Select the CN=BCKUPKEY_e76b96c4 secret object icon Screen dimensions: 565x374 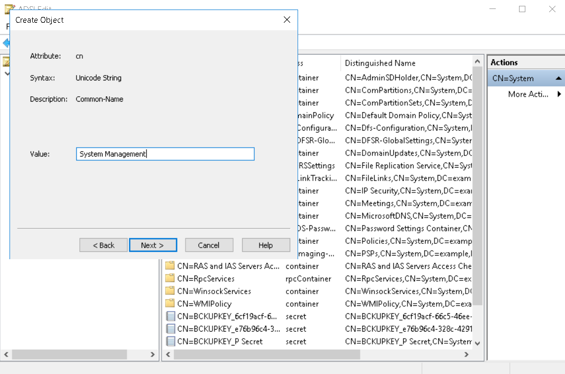[x=170, y=329]
